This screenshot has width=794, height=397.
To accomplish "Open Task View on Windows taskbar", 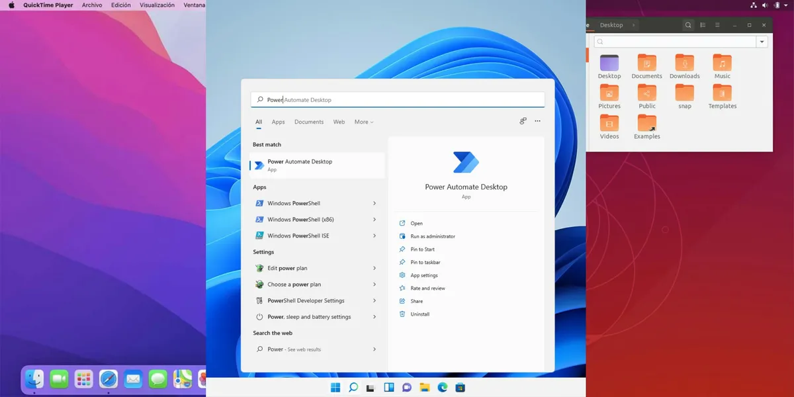I will click(x=371, y=387).
